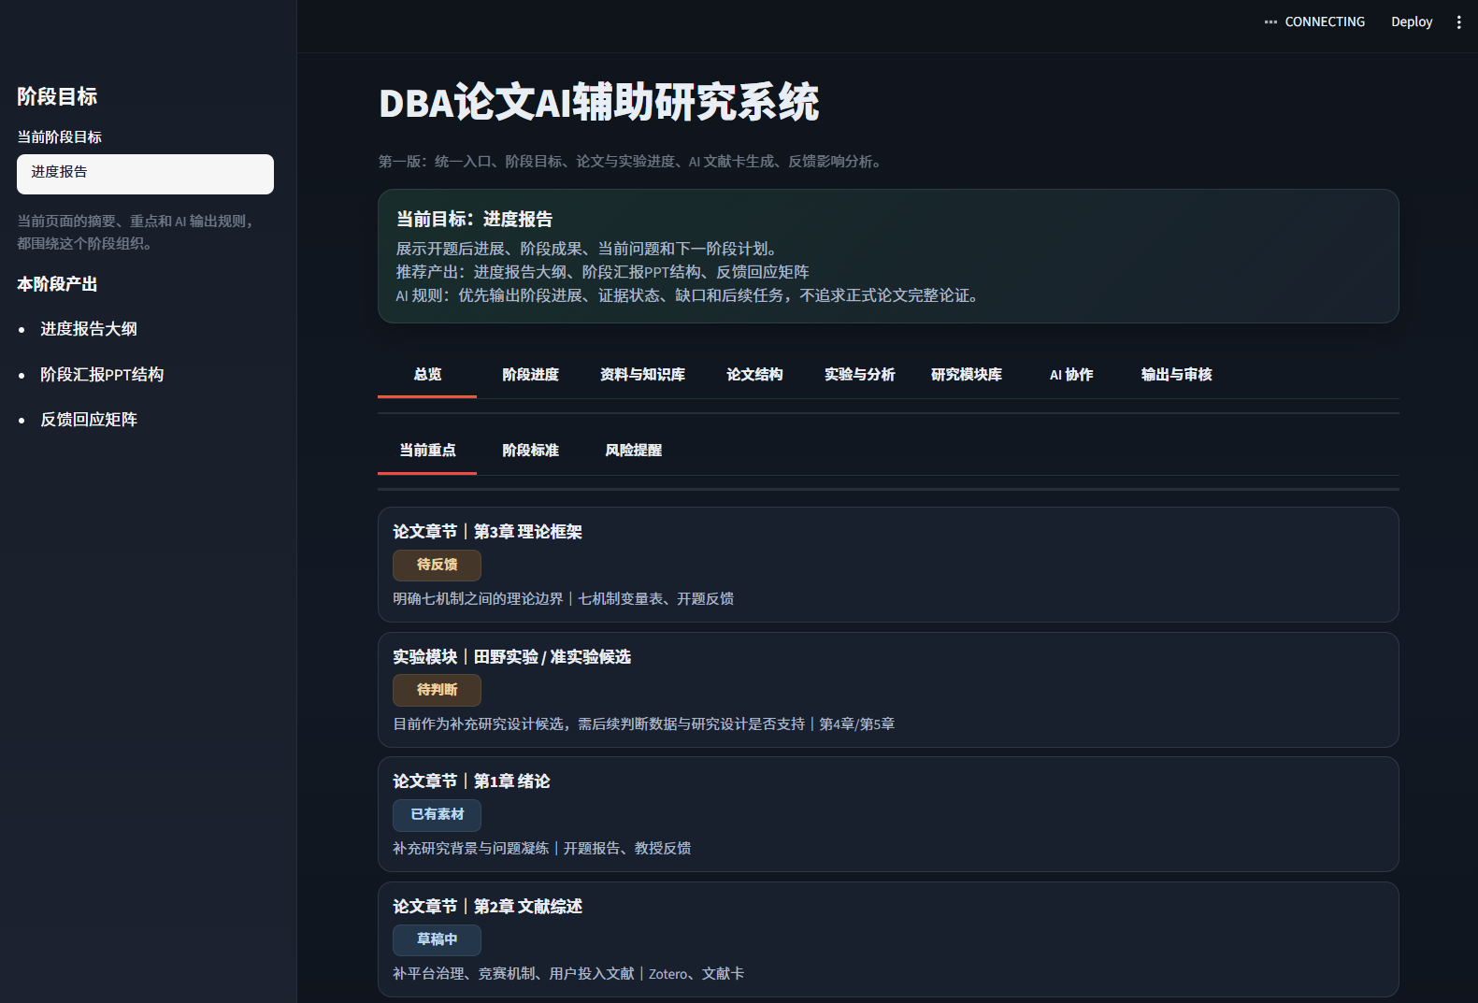Select the 当前重点 sub-tab
Screen dimensions: 1478x1003
click(x=427, y=451)
